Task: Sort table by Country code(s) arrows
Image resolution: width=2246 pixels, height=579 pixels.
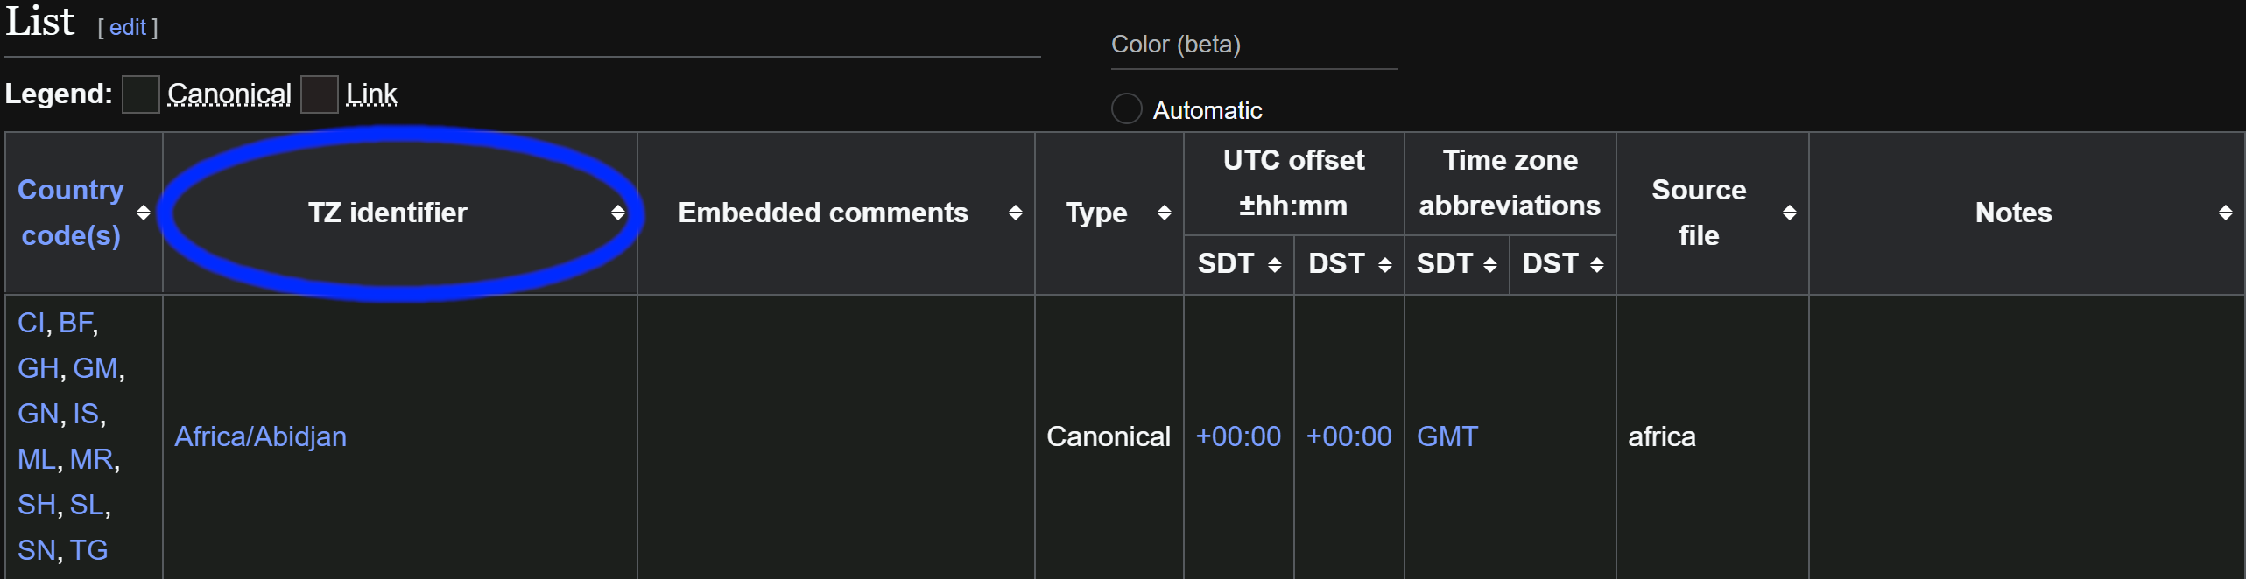Action: pos(144,213)
